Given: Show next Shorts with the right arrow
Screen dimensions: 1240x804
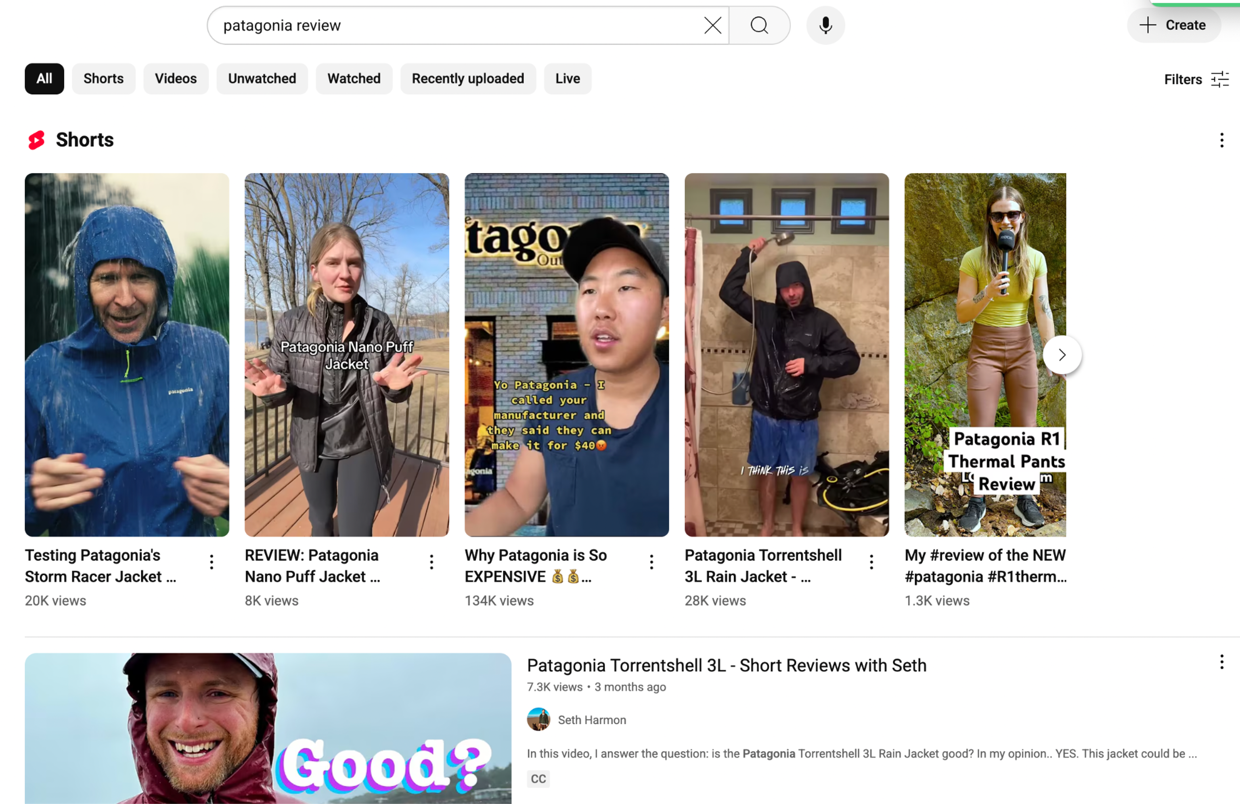Looking at the screenshot, I should (1062, 355).
